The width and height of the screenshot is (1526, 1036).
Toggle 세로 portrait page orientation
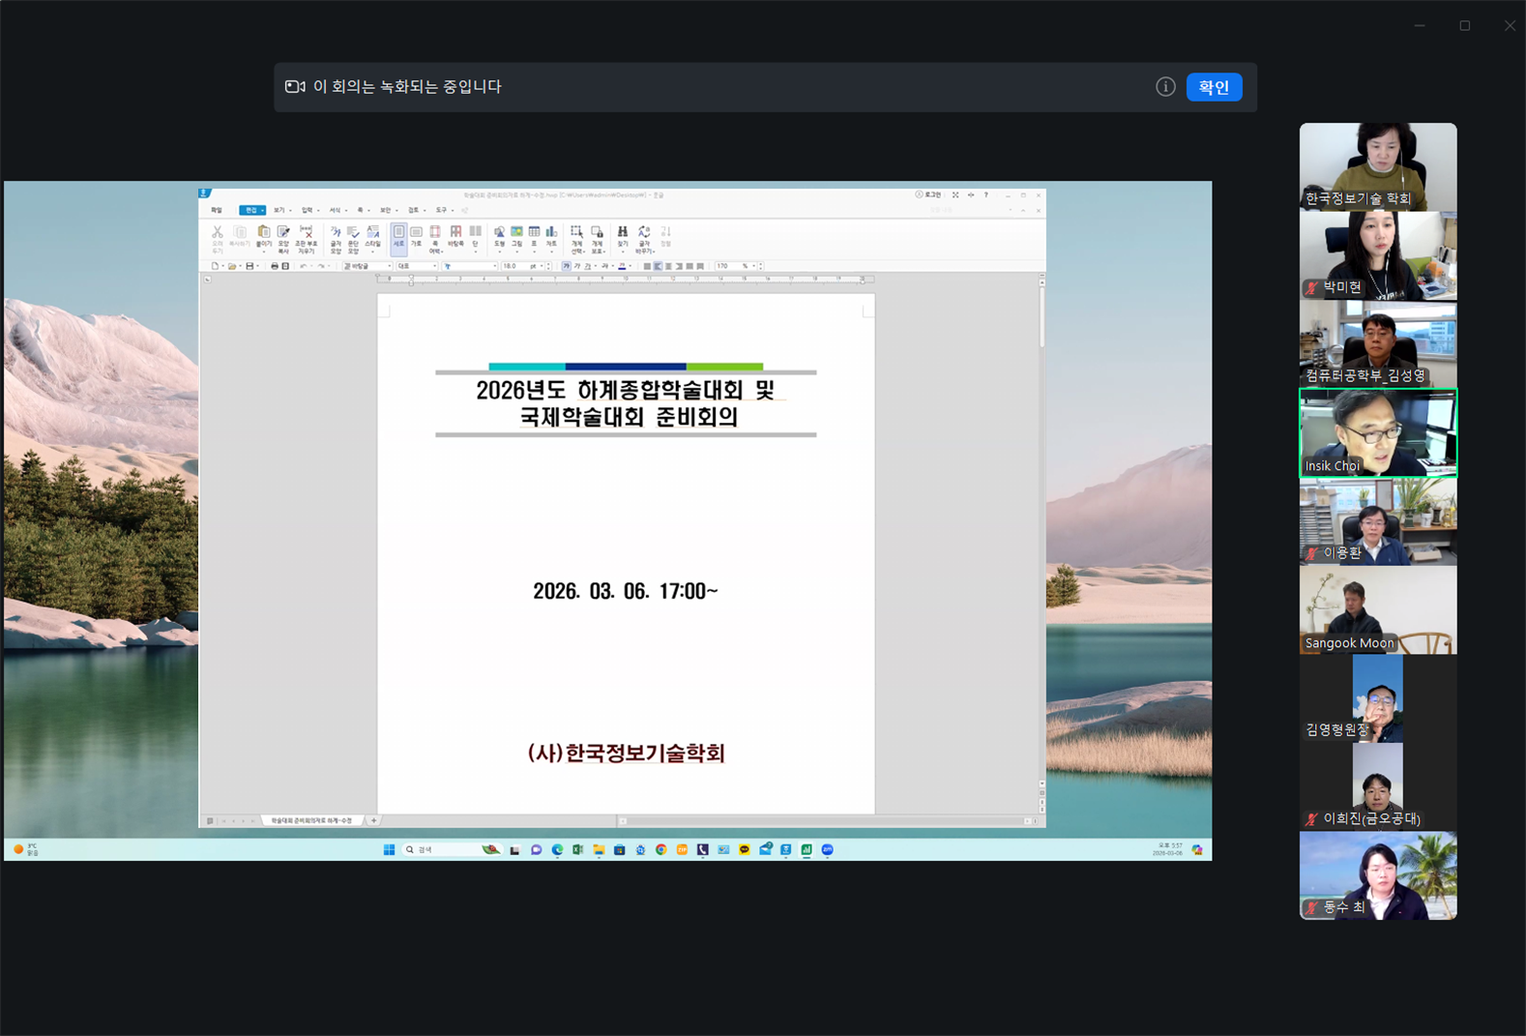(x=398, y=235)
